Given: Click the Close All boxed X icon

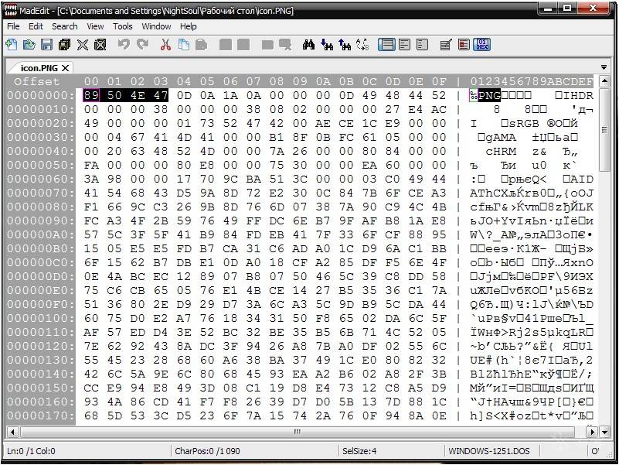Looking at the screenshot, I should click(100, 45).
